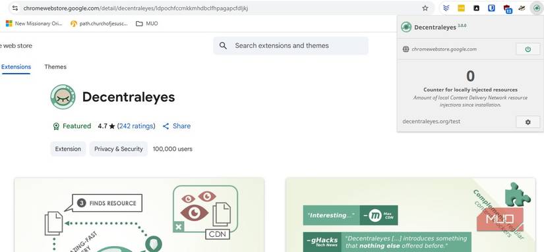This screenshot has height=252, width=544.
Task: Open New Missionary Ori... bookmark
Action: pyautogui.click(x=34, y=24)
